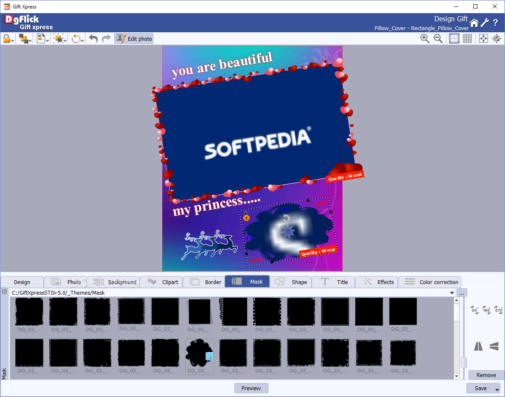Image resolution: width=505 pixels, height=397 pixels.
Task: Switch to the Clipart tab
Action: pos(161,282)
